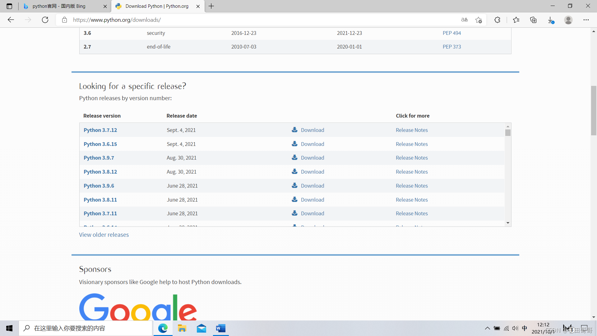The height and width of the screenshot is (336, 597).
Task: Open a new browser tab
Action: click(x=211, y=6)
